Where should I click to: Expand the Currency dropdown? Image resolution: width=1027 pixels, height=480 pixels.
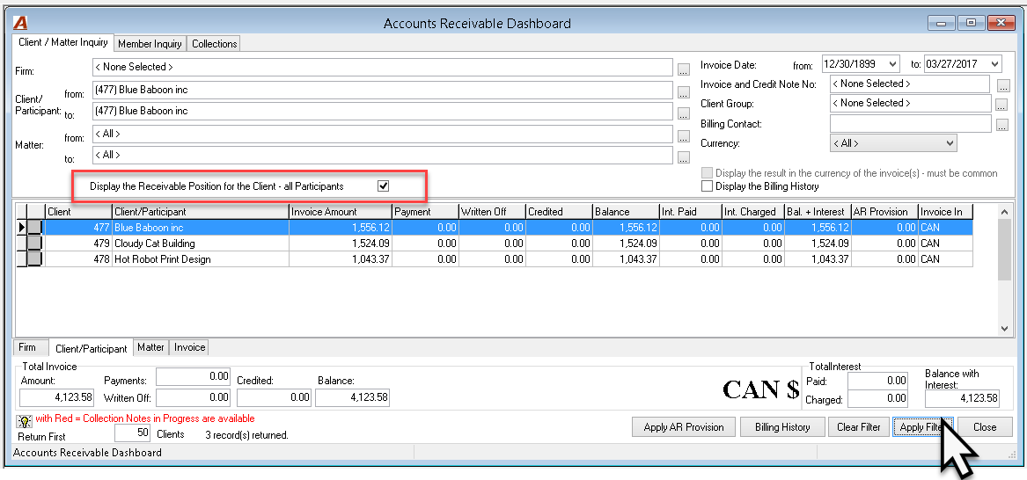(950, 143)
